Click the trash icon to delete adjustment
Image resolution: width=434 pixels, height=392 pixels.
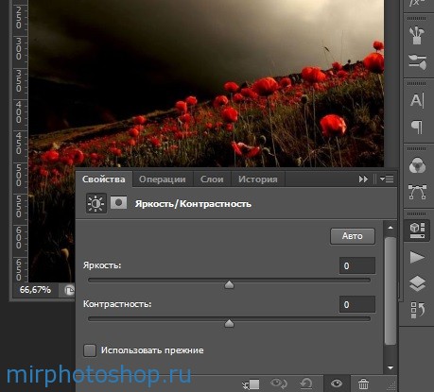click(x=363, y=383)
